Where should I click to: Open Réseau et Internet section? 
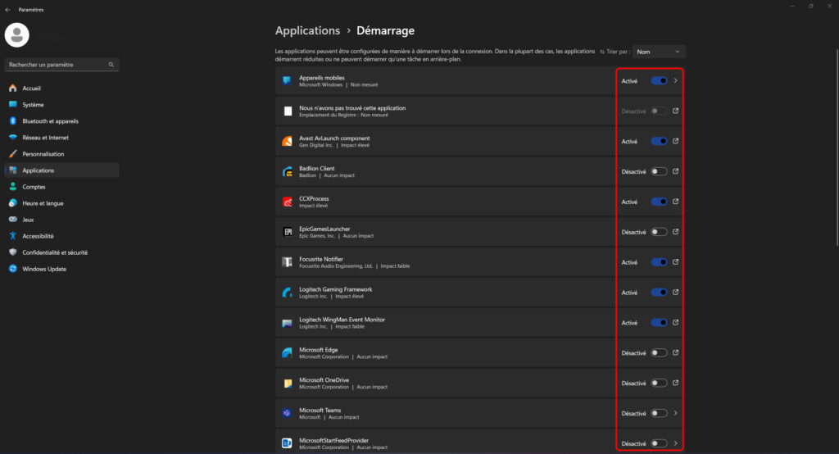tap(61, 138)
